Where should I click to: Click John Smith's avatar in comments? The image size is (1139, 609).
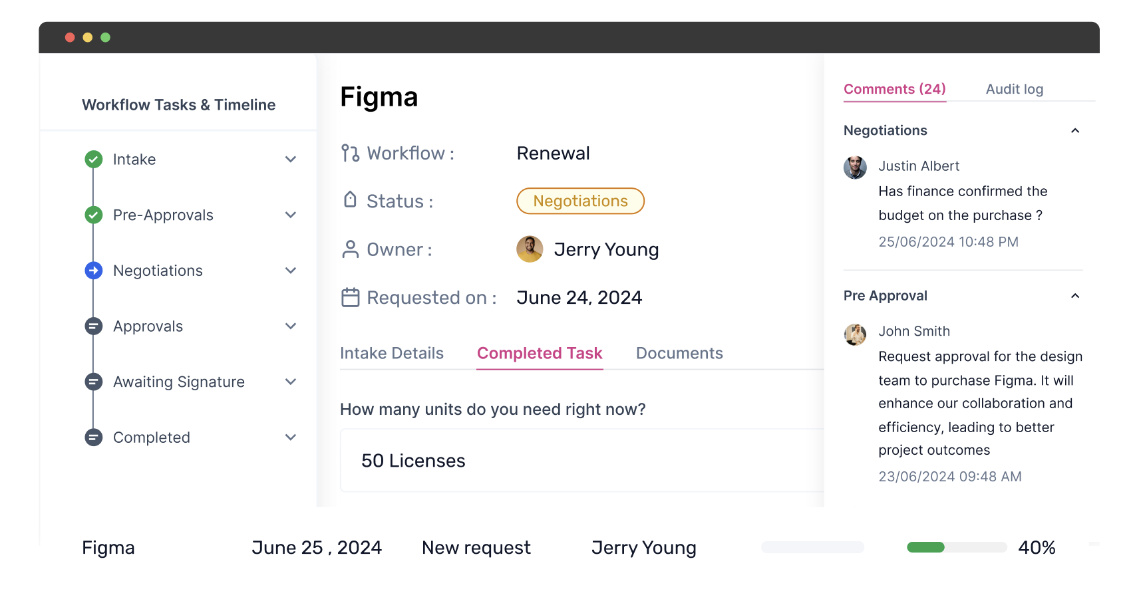coord(855,334)
